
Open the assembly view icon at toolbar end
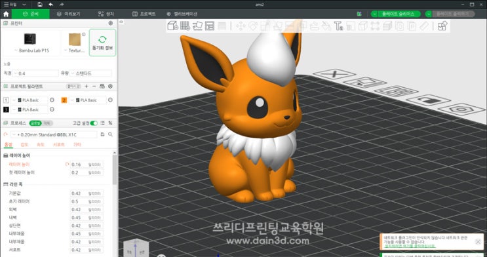[442, 26]
